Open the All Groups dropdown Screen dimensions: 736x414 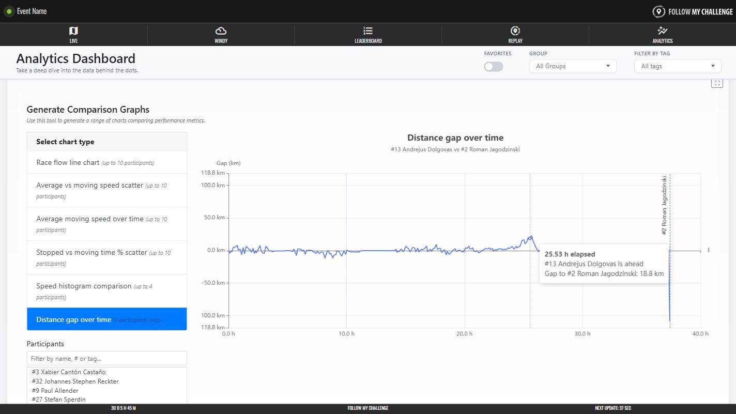point(573,66)
